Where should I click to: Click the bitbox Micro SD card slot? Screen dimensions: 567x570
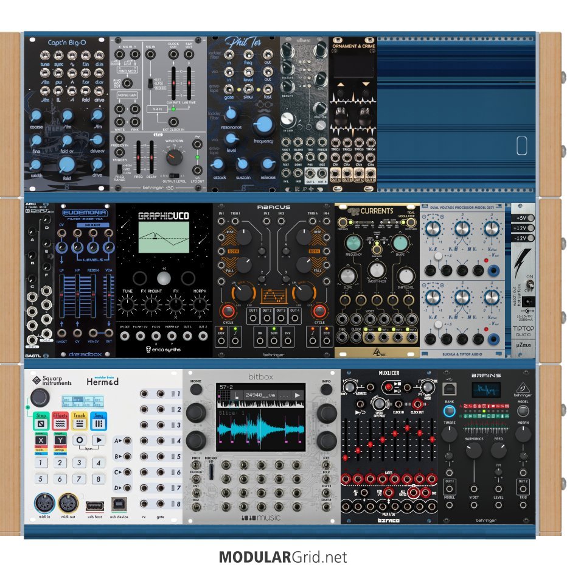(x=211, y=471)
